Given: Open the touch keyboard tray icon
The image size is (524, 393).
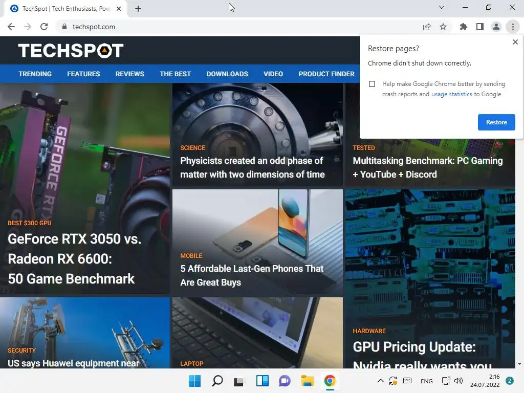Looking at the screenshot, I should 407,381.
